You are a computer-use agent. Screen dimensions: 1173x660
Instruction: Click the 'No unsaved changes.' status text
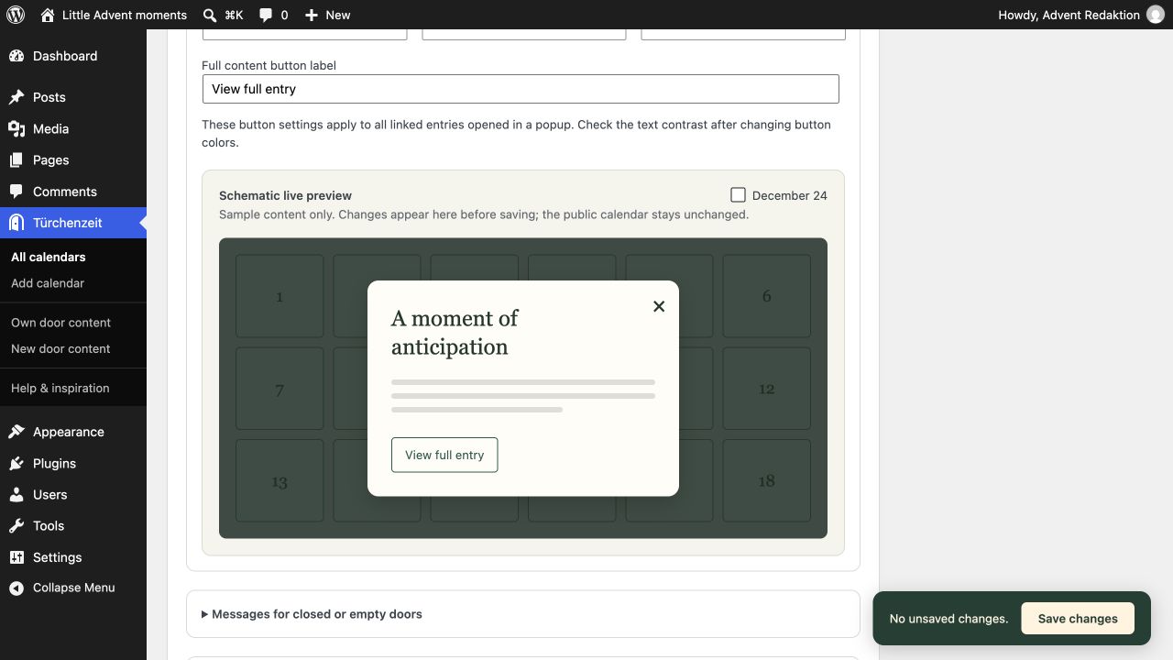click(948, 619)
